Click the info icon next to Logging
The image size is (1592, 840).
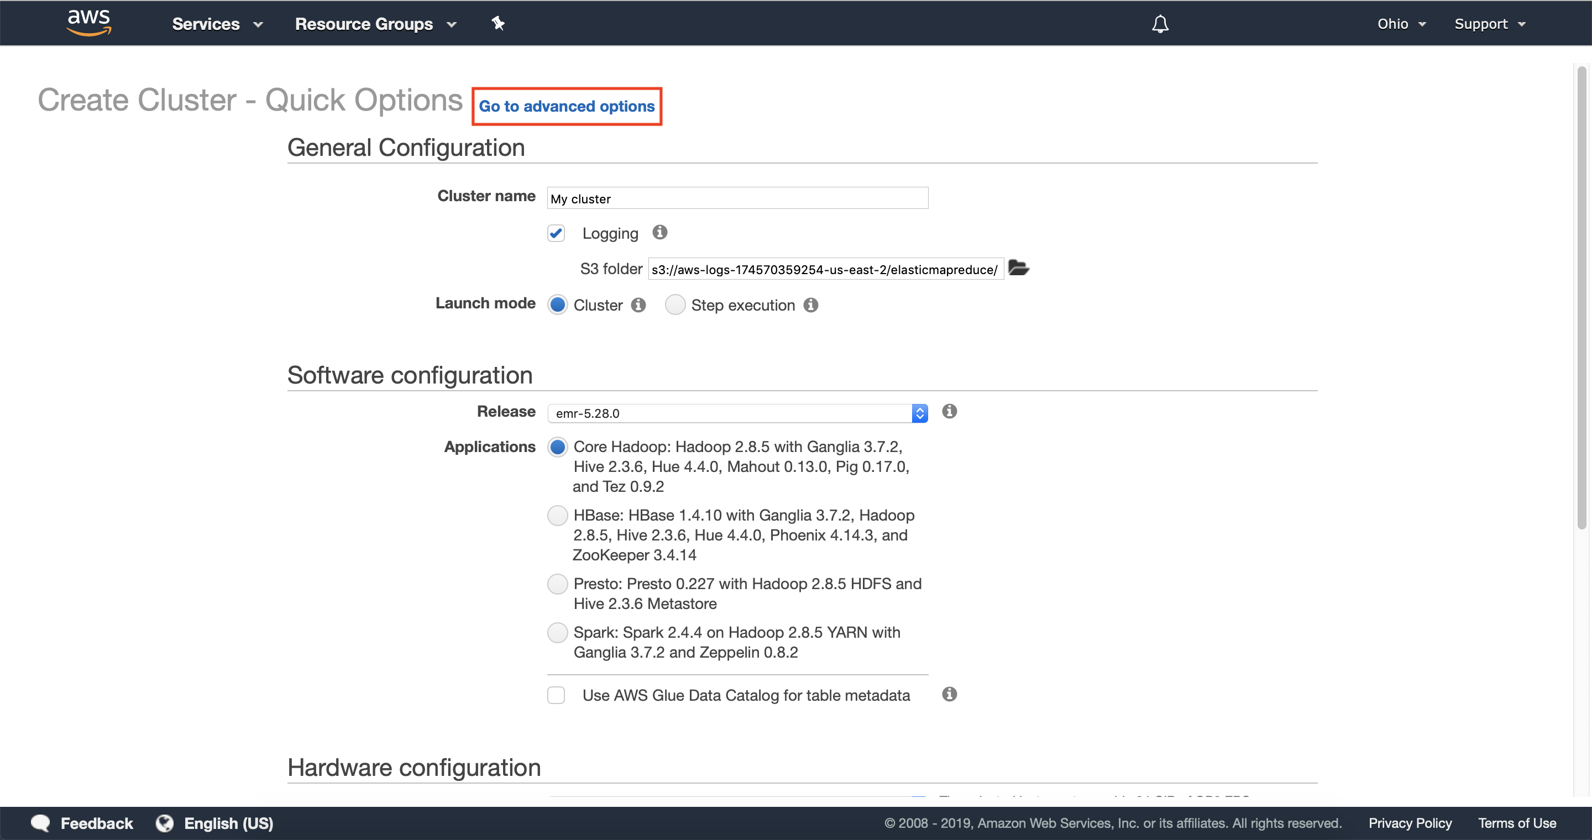(x=659, y=232)
